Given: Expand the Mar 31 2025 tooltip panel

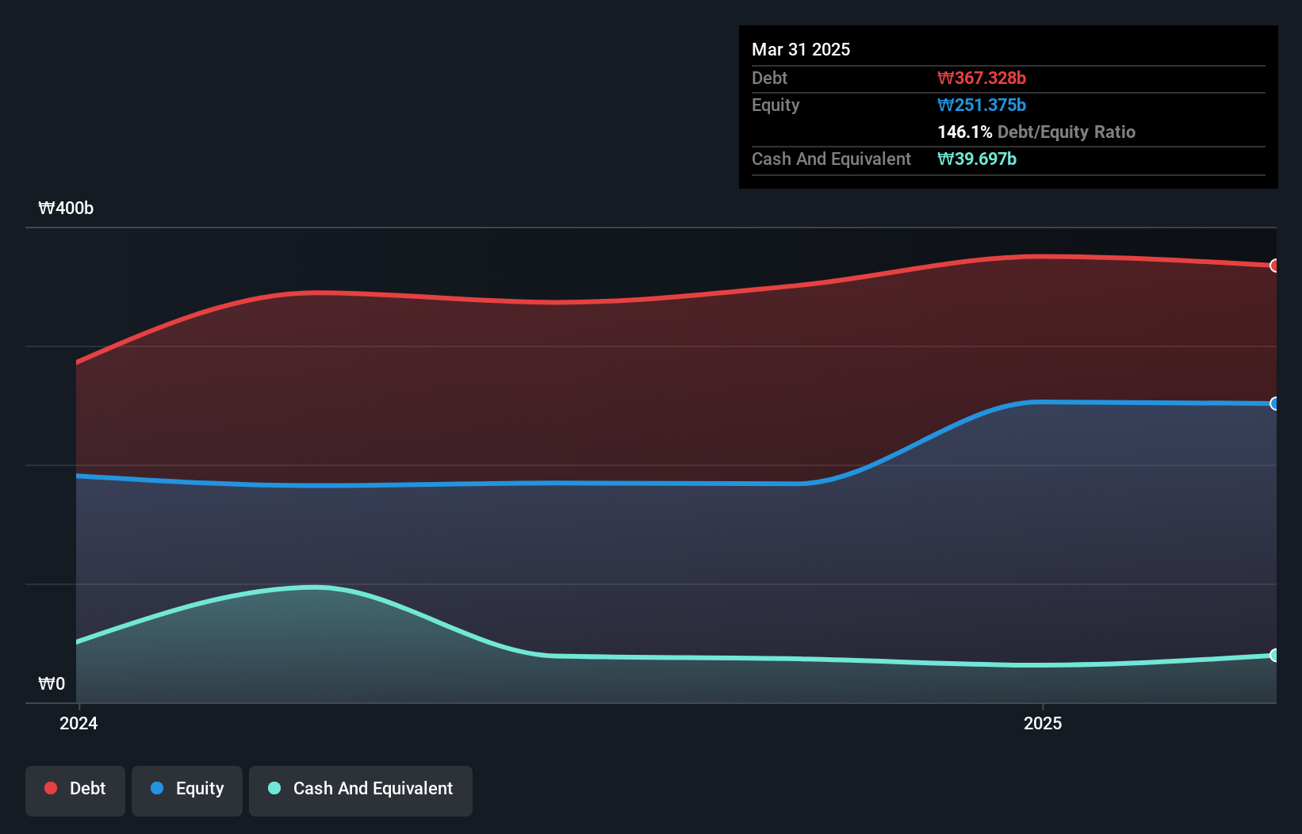Looking at the screenshot, I should click(x=800, y=49).
